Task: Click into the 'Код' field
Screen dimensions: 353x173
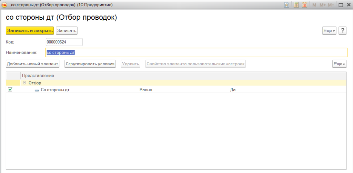Action: click(64, 42)
